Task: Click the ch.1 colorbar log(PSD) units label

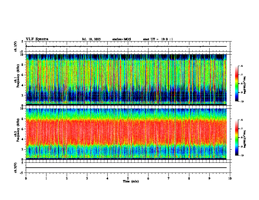Action: [x=245, y=85]
